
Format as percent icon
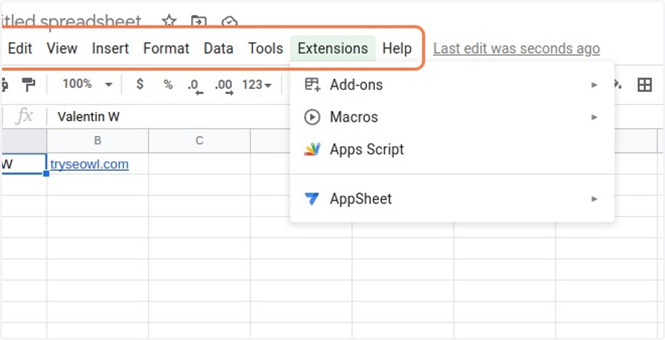[x=168, y=85]
